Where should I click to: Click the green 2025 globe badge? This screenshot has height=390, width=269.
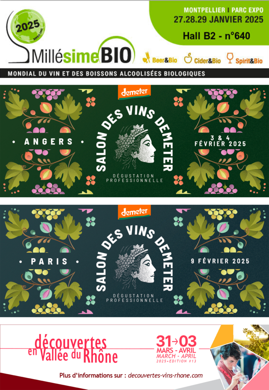coord(28,25)
